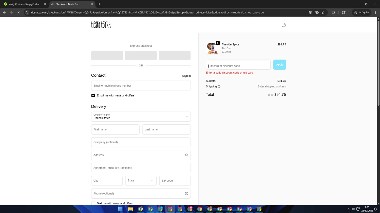Screen dimensions: 380x213
Task: Open File Explorer from the taskbar
Action: [130, 209]
